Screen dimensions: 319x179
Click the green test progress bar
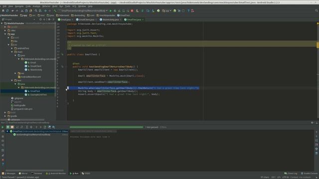pyautogui.click(x=106, y=127)
